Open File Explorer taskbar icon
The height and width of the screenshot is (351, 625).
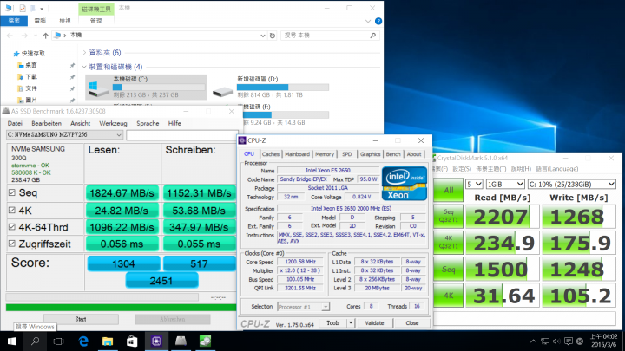click(108, 341)
